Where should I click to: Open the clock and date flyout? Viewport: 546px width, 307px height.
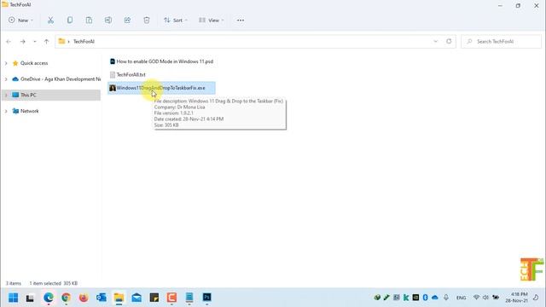pos(516,298)
